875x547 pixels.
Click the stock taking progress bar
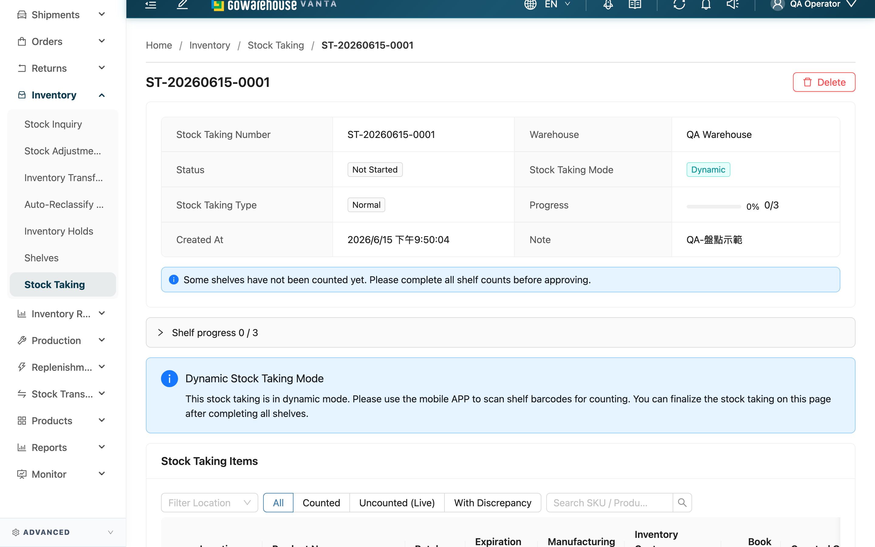(x=713, y=206)
